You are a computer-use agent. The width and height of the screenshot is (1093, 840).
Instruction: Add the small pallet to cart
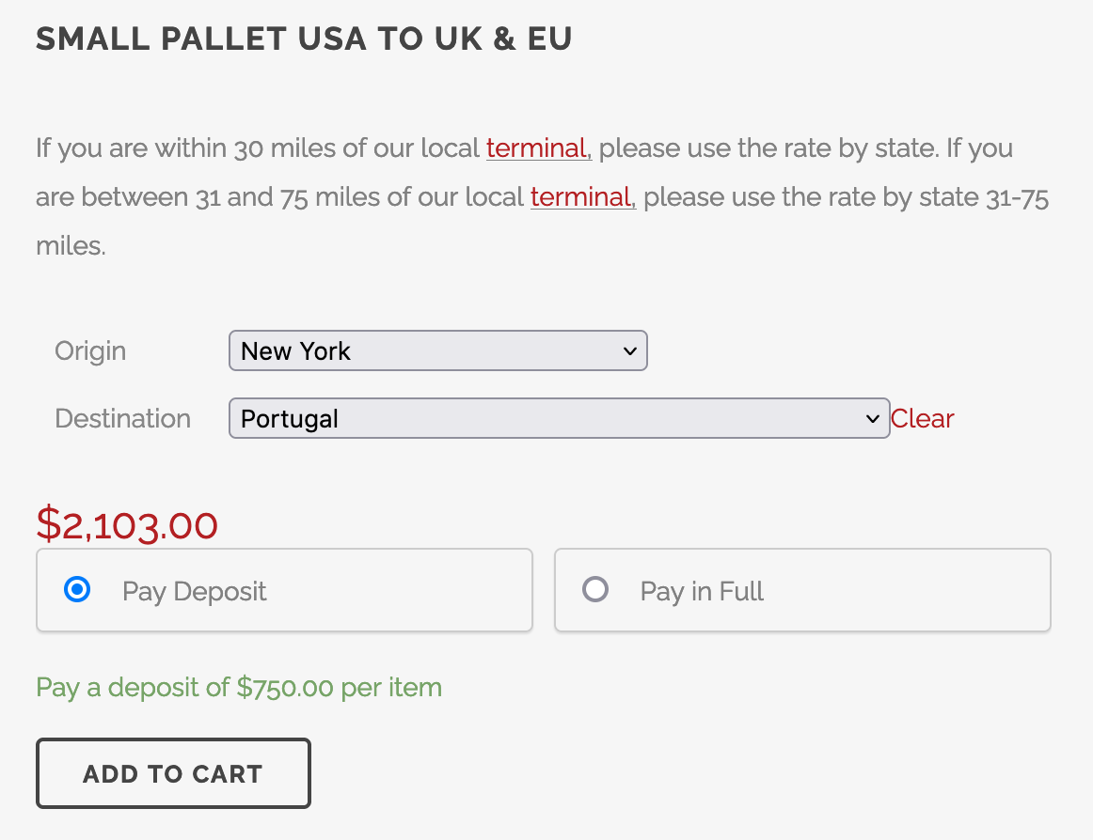173,773
